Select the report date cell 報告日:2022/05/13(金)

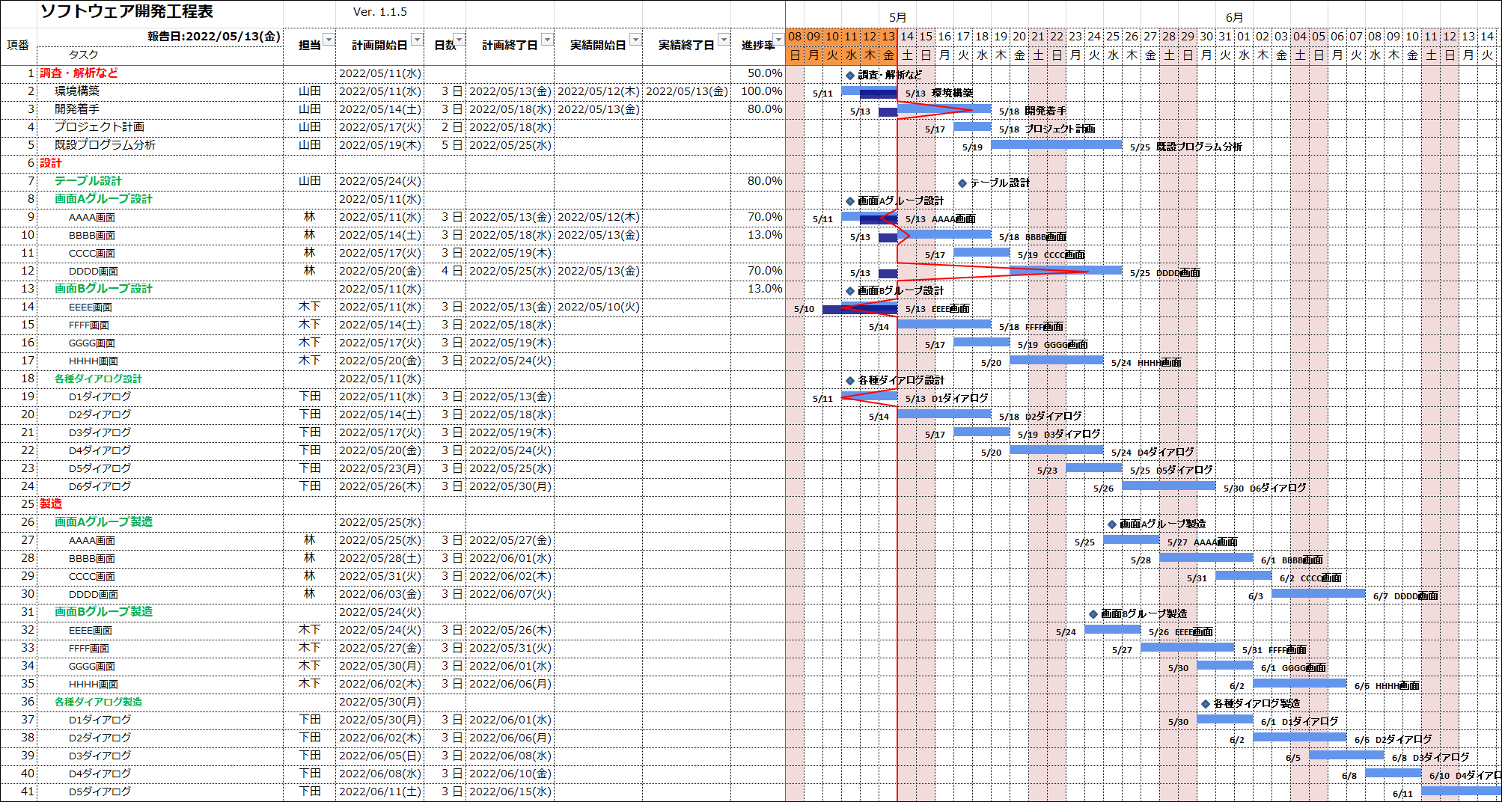(213, 37)
